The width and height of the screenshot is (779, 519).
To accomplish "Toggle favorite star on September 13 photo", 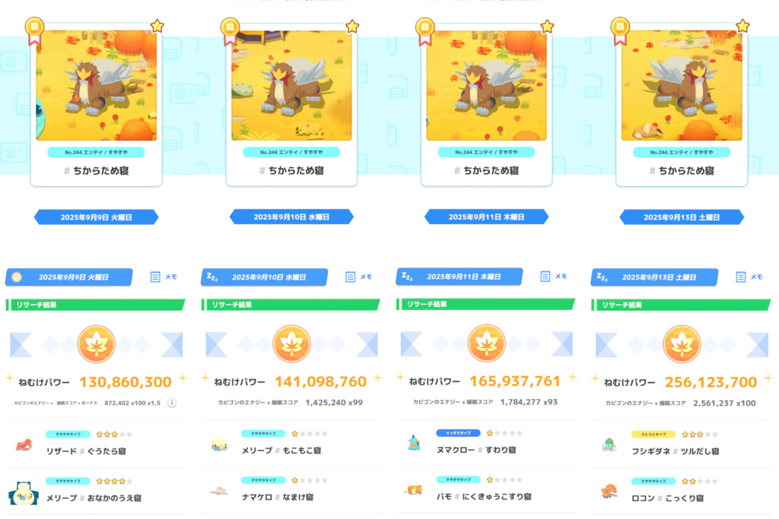I will click(x=742, y=26).
